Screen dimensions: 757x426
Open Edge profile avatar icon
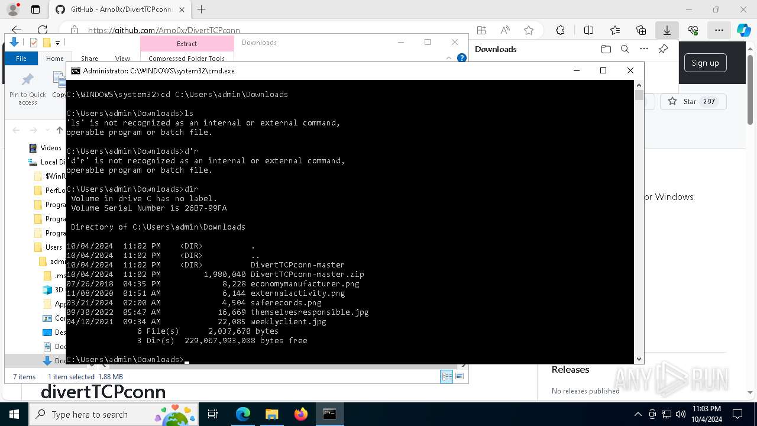[12, 9]
